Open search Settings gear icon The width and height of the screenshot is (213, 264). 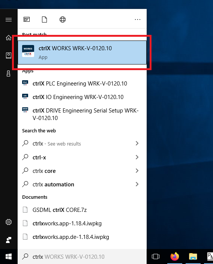pos(9,222)
